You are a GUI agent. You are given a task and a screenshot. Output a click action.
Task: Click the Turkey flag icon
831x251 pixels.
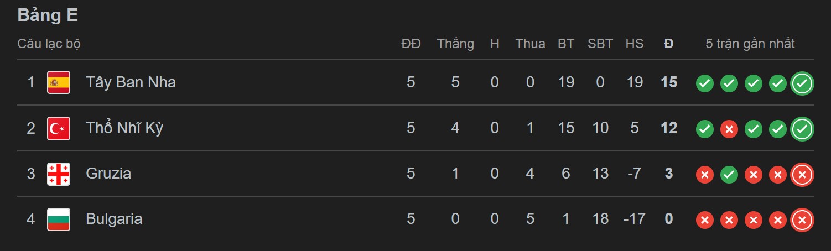(x=59, y=128)
